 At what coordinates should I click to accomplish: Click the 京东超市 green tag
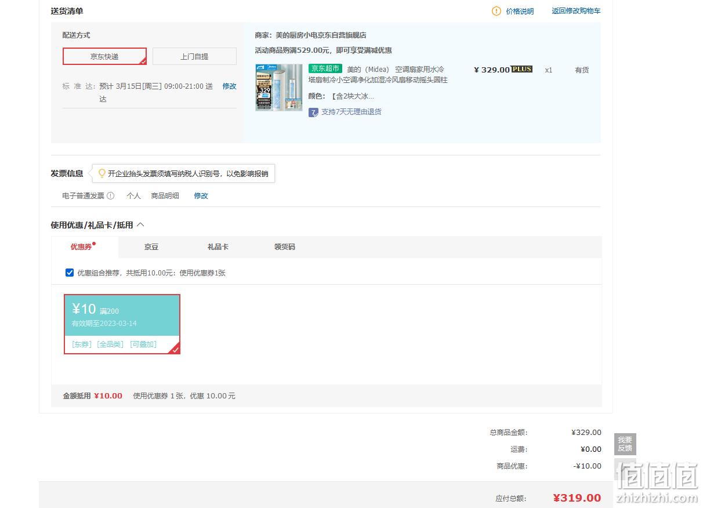(x=325, y=68)
